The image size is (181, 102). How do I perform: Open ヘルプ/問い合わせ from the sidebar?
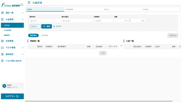pos(14,61)
